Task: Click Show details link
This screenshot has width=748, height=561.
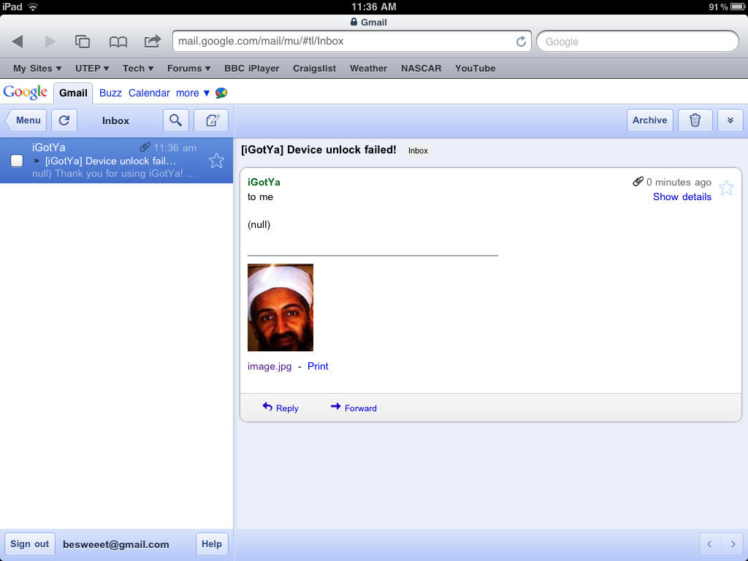Action: [682, 196]
